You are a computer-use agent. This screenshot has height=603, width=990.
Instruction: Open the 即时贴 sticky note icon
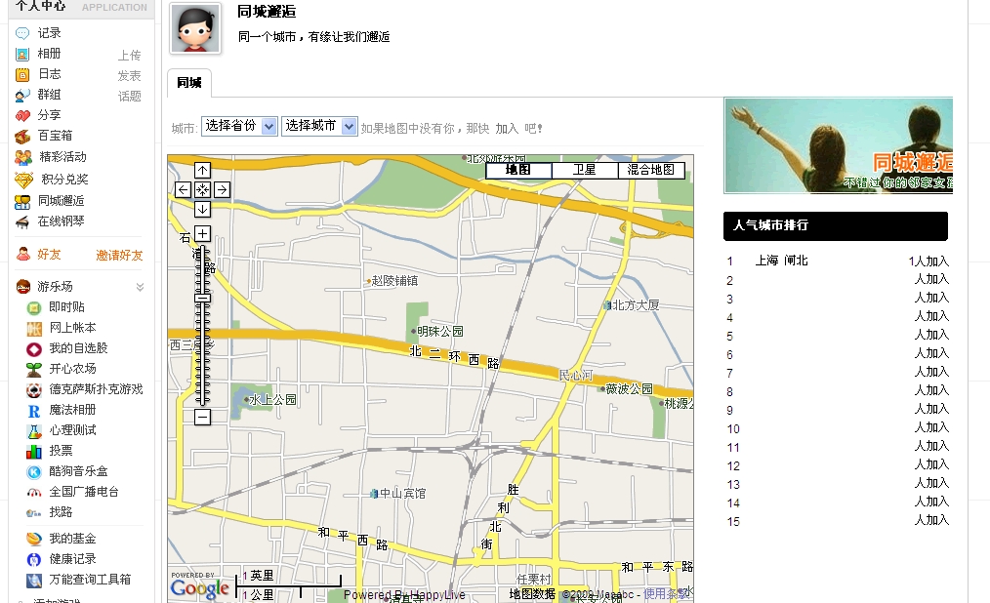[x=33, y=307]
